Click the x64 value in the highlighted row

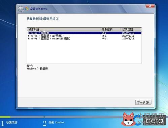pos(104,33)
